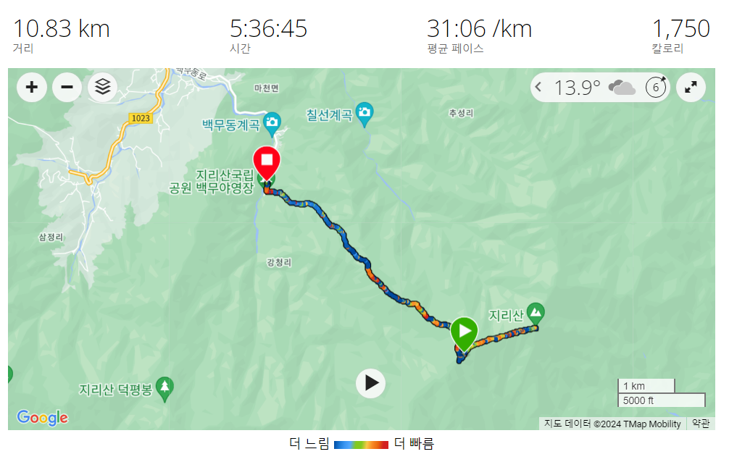This screenshot has width=737, height=462.
Task: Click the 1 km scale bar
Action: [x=646, y=386]
